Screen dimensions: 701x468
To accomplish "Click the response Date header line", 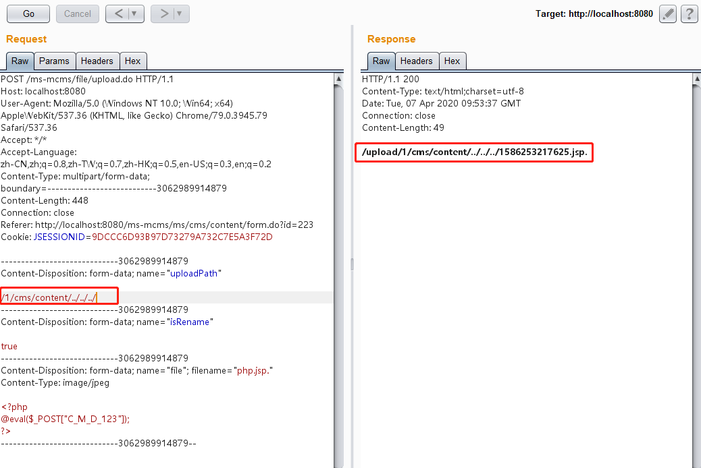I will [441, 103].
